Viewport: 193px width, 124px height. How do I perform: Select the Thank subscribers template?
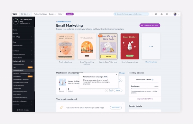pos(65,47)
